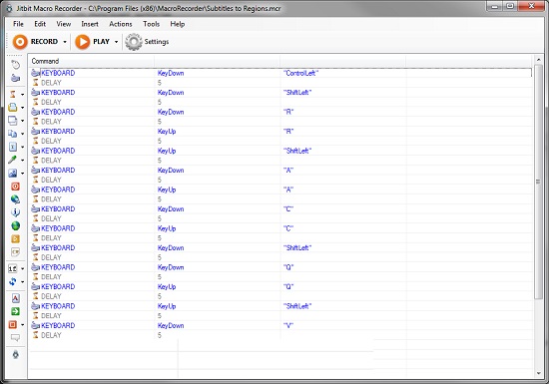Open dropdown arrow beside the variables icon

pos(22,269)
